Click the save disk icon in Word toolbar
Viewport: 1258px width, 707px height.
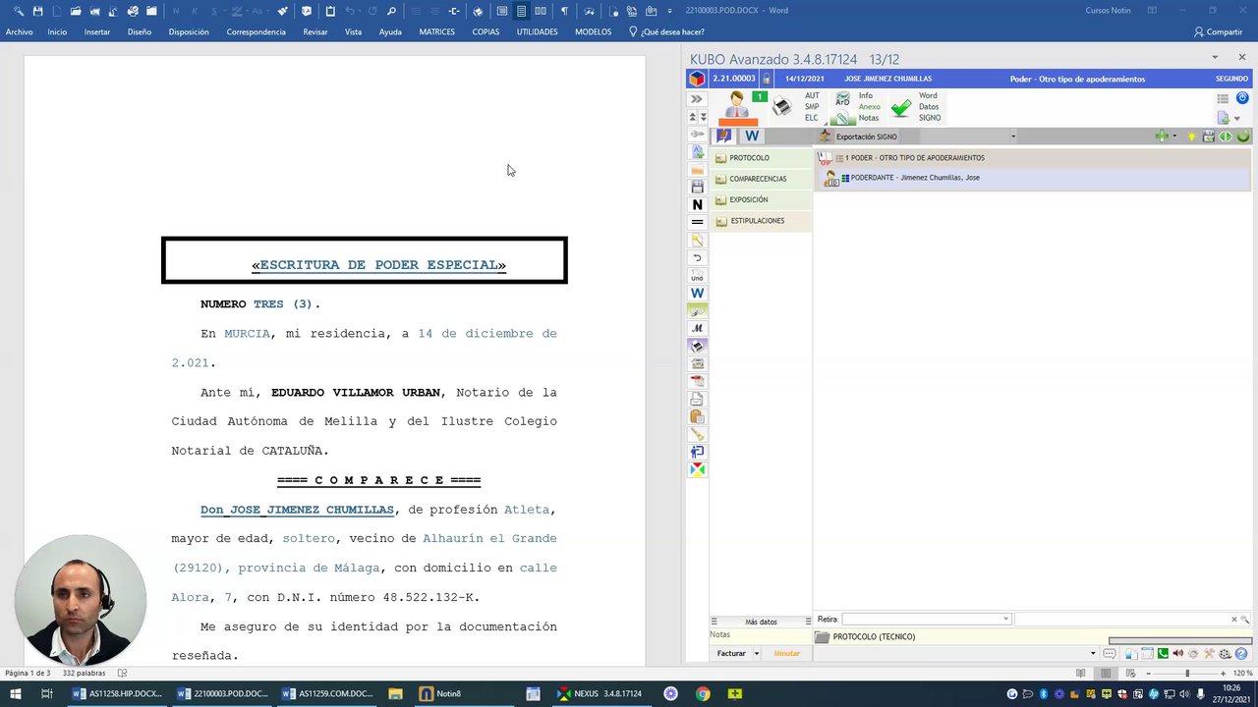37,11
